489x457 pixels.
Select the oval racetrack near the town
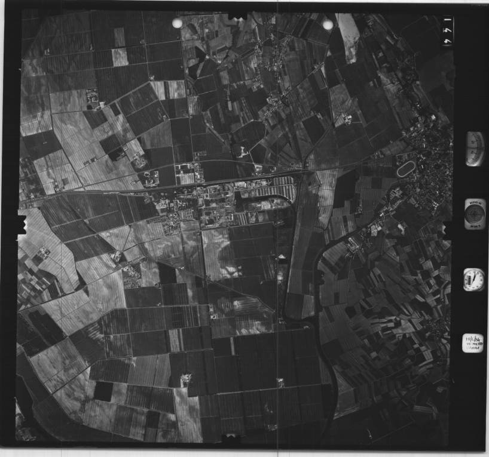(405, 169)
